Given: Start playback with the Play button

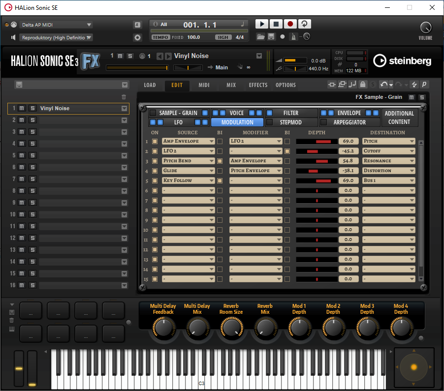Looking at the screenshot, I should (x=262, y=24).
